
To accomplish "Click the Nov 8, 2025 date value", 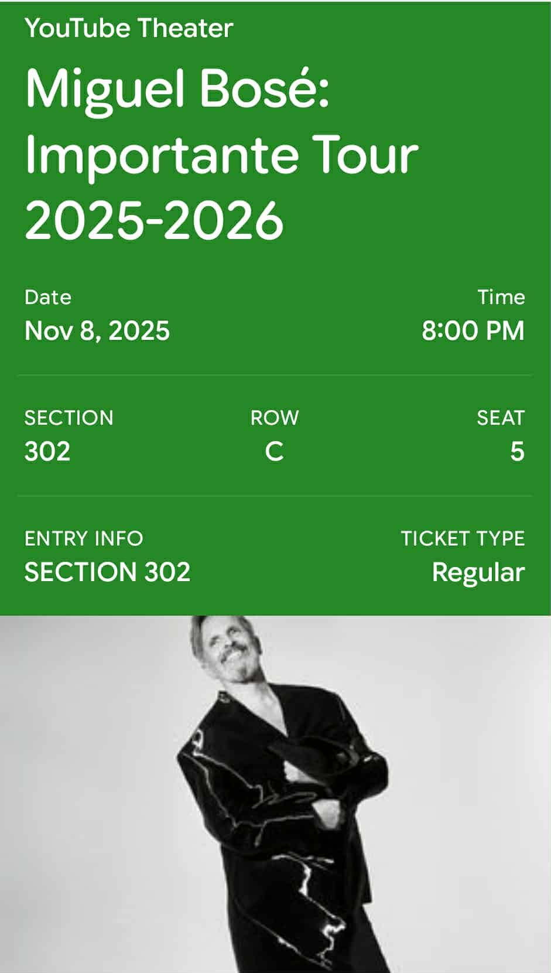I will (97, 331).
